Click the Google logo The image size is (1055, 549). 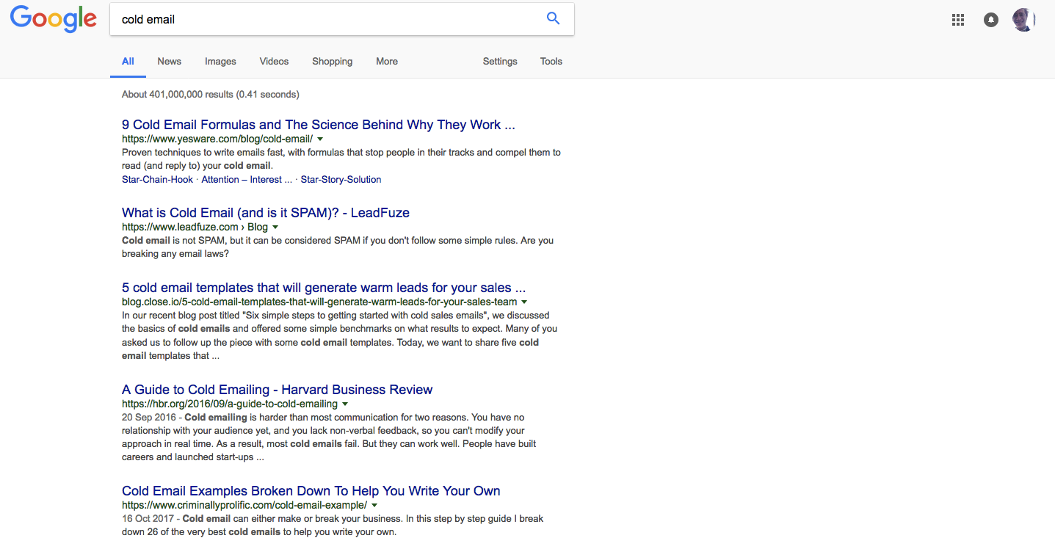[54, 19]
